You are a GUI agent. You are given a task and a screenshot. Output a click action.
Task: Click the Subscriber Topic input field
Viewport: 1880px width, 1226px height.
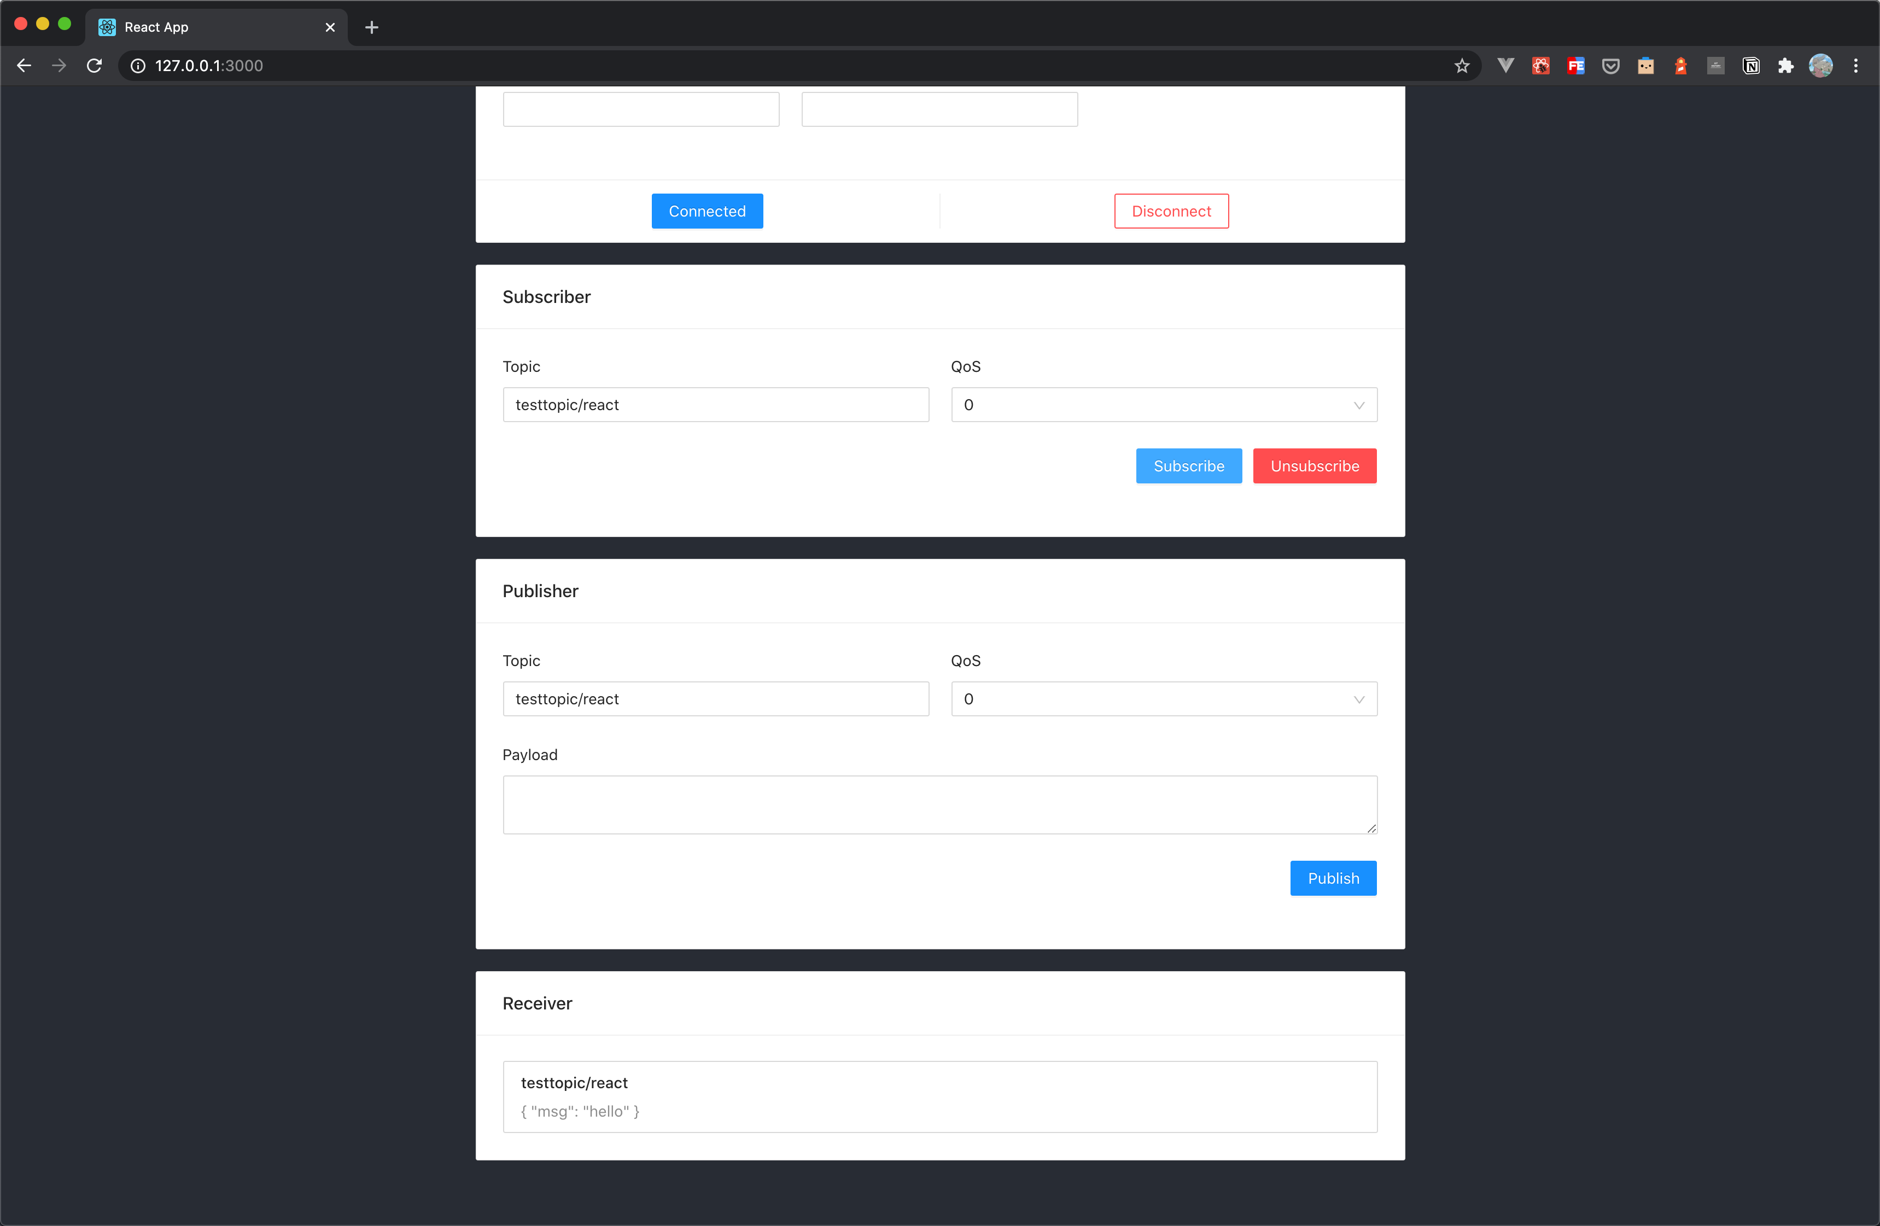714,404
